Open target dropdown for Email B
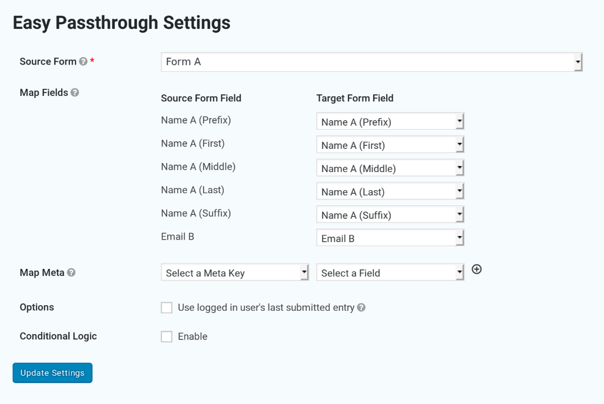Screen dimensions: 604x404 coord(390,238)
